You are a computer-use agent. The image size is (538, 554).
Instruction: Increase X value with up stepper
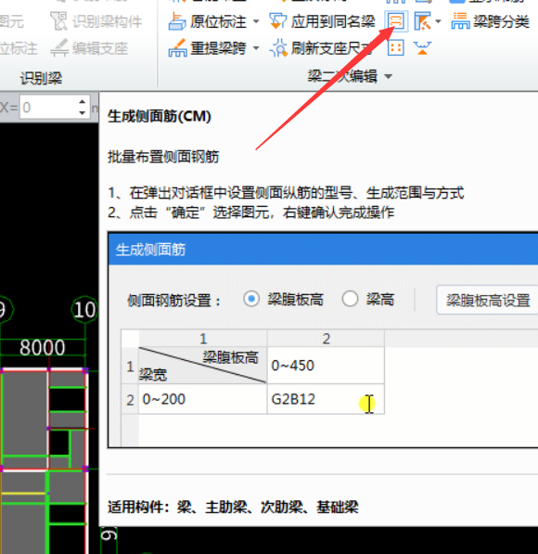[x=83, y=101]
